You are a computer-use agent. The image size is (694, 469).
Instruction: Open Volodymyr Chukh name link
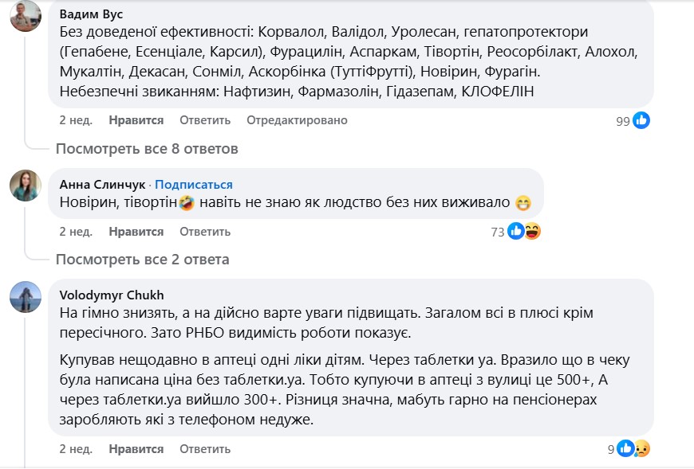tap(112, 295)
